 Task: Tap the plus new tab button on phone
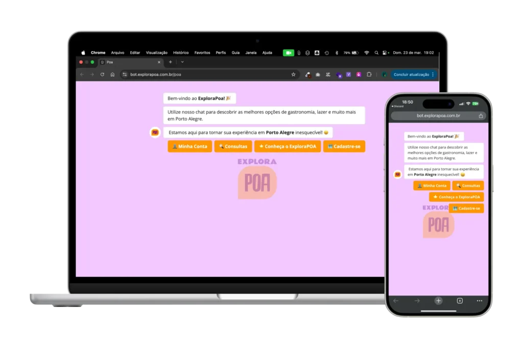pyautogui.click(x=438, y=301)
